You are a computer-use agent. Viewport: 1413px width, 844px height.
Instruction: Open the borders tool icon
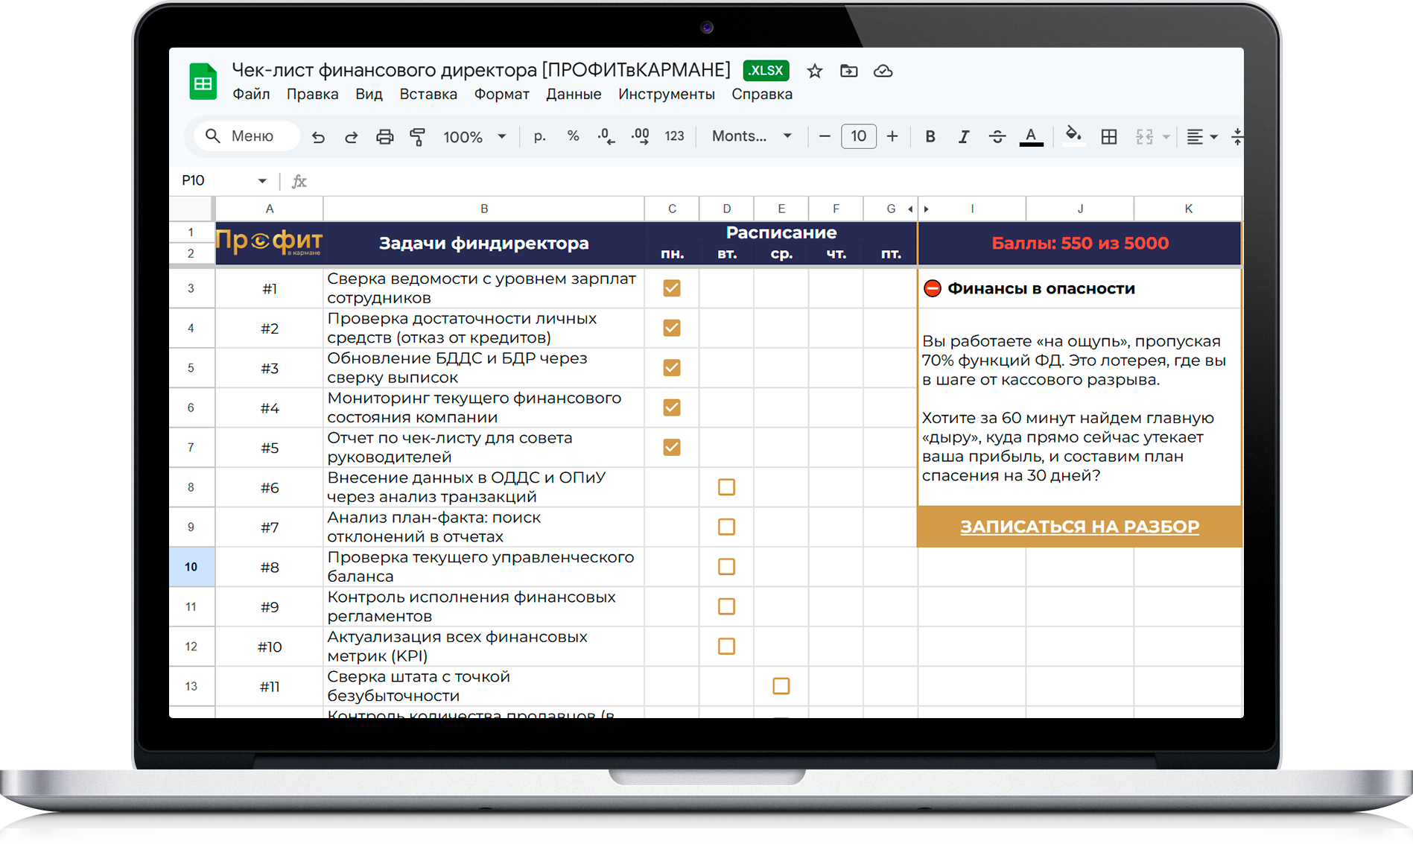point(1108,137)
